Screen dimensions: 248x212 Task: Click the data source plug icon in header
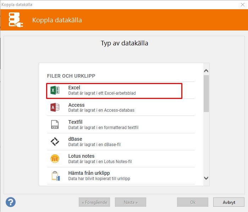coord(16,20)
